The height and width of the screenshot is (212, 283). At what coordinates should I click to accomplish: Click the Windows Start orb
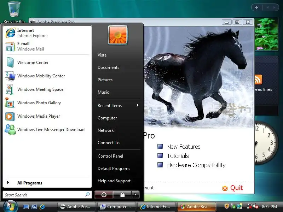point(10,206)
